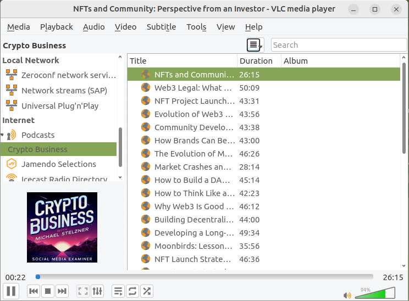
Task: Select 'Community Develo…' episode
Action: pos(264,127)
